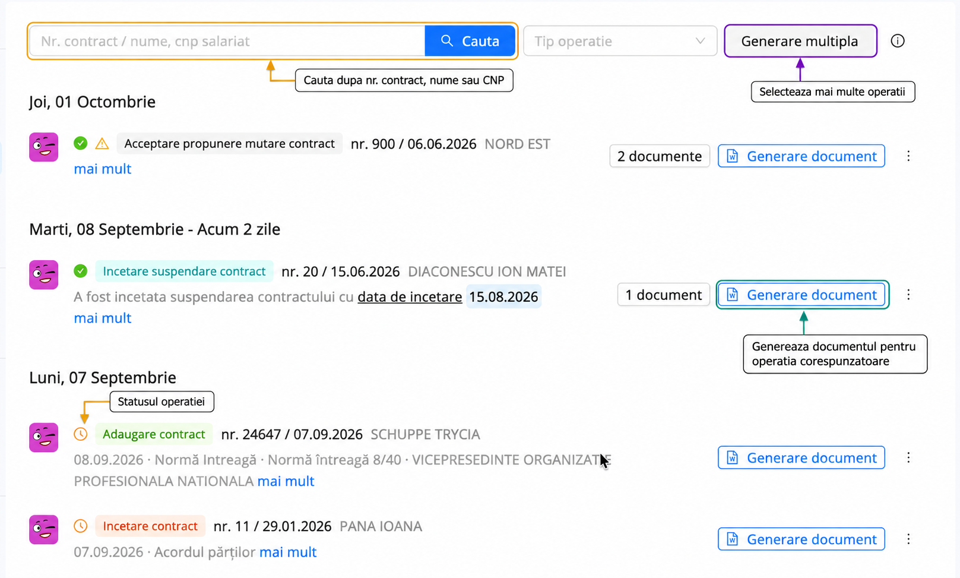This screenshot has width=960, height=578.
Task: Click the avatar icon on the DIACONESCU ION MATEI row
Action: [x=44, y=274]
